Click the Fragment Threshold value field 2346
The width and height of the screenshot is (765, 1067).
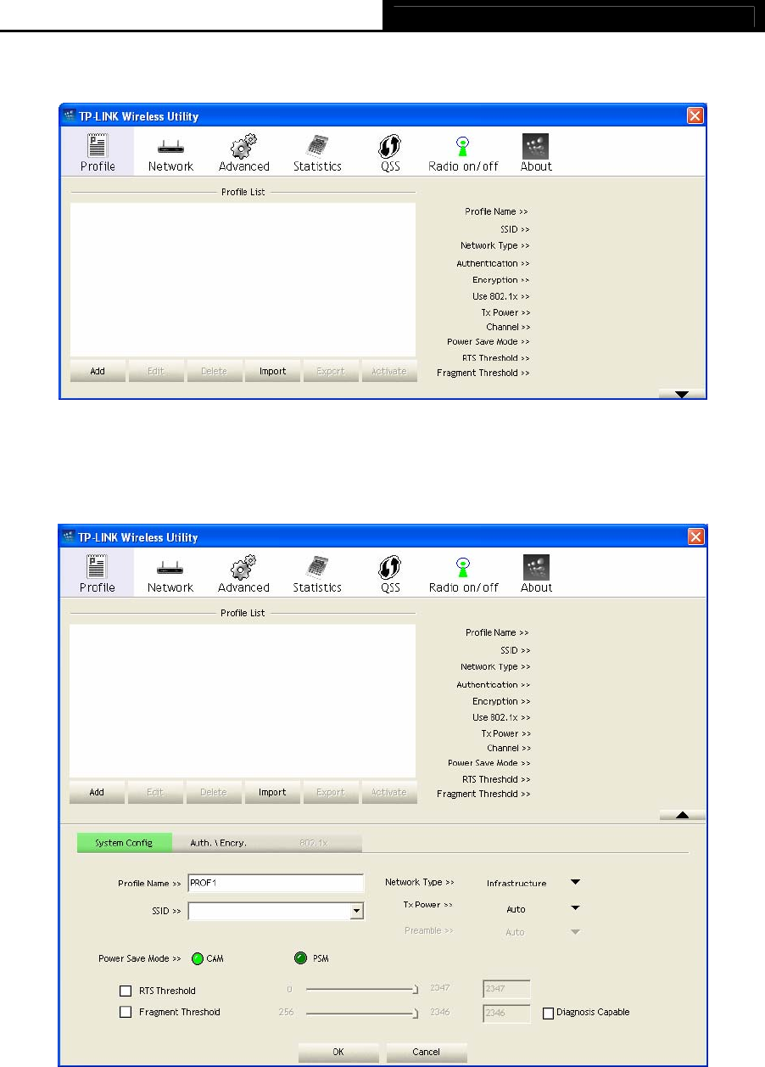click(x=506, y=1013)
